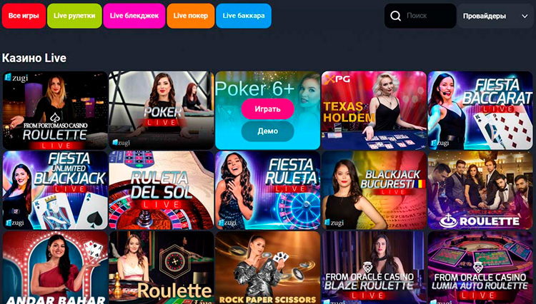
Task: Click the Играть button on Poker 6+
Action: 267,109
